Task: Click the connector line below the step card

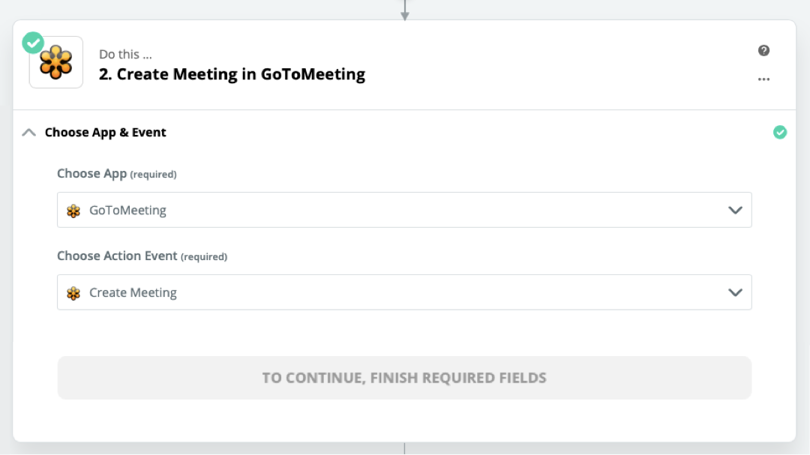Action: coord(404,448)
